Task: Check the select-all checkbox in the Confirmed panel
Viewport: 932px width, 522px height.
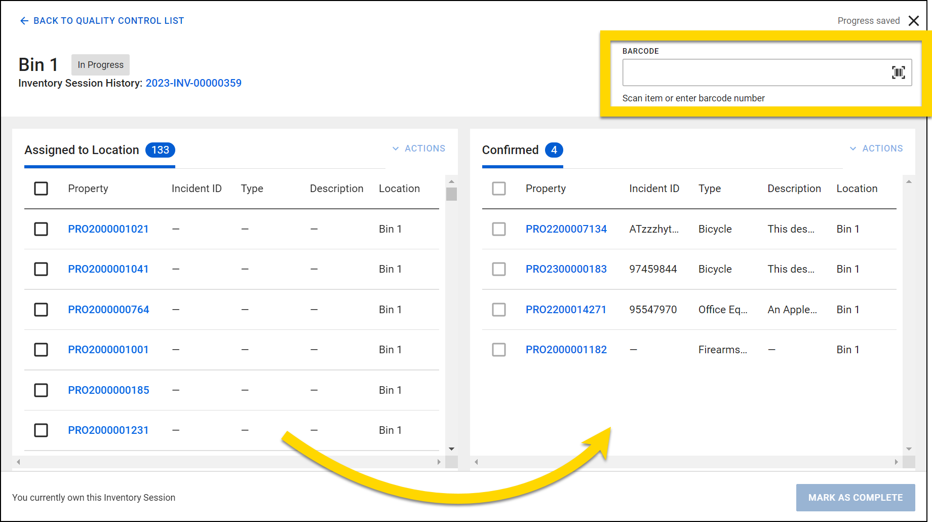Action: pos(499,188)
